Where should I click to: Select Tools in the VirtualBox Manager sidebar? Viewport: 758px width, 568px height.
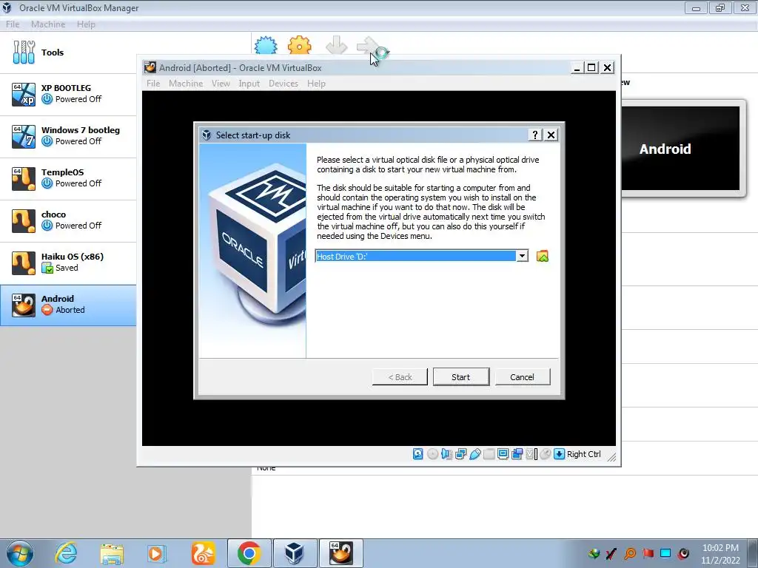[x=67, y=53]
